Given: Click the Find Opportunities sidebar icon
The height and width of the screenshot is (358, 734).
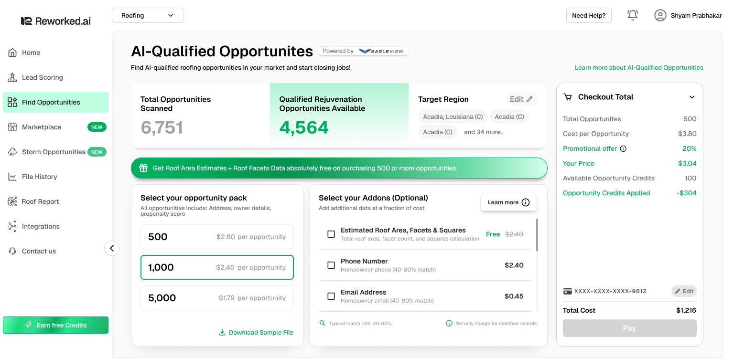Looking at the screenshot, I should click(x=11, y=102).
